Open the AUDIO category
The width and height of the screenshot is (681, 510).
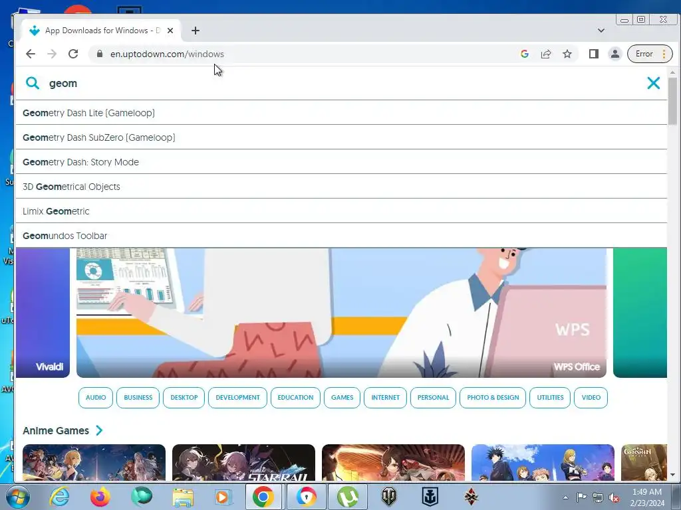coord(96,398)
